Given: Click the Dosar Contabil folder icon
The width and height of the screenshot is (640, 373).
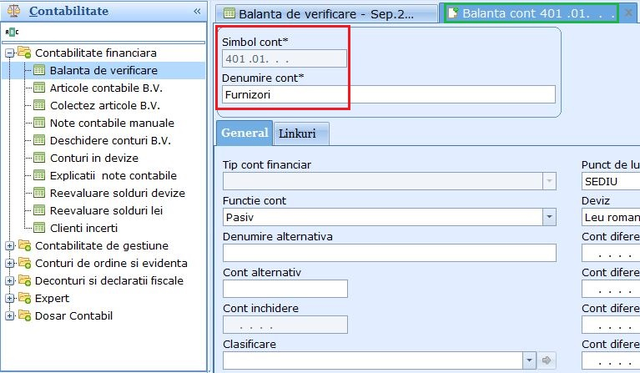Looking at the screenshot, I should (24, 315).
